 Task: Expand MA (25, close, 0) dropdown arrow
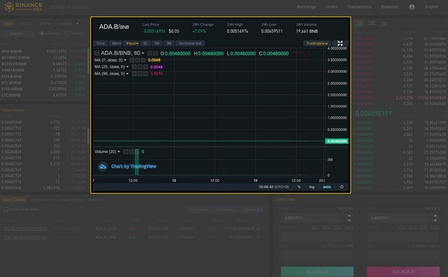click(x=128, y=67)
